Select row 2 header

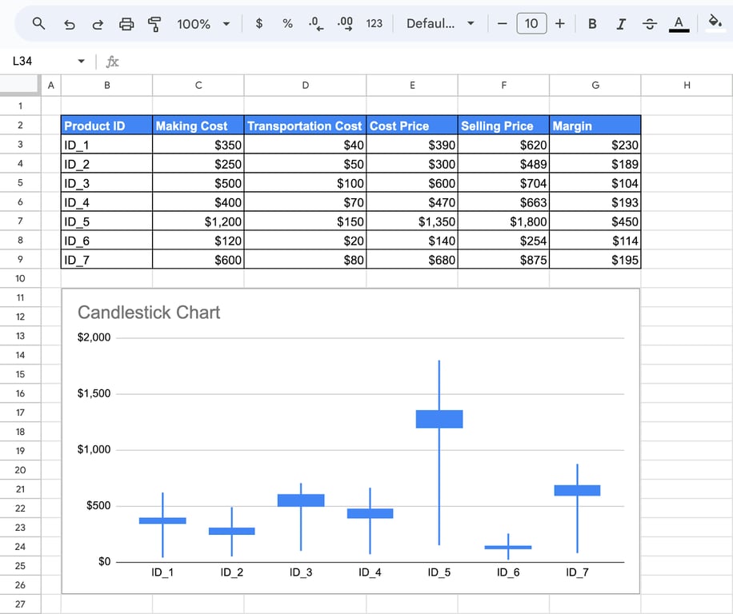[x=20, y=126]
